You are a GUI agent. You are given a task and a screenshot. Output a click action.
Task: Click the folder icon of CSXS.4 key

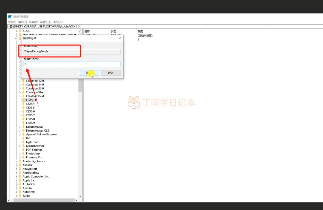[24, 104]
